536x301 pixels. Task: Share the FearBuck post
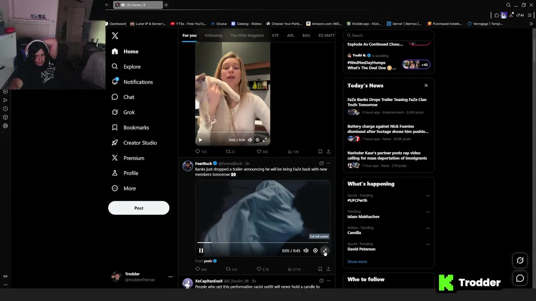tap(328, 269)
